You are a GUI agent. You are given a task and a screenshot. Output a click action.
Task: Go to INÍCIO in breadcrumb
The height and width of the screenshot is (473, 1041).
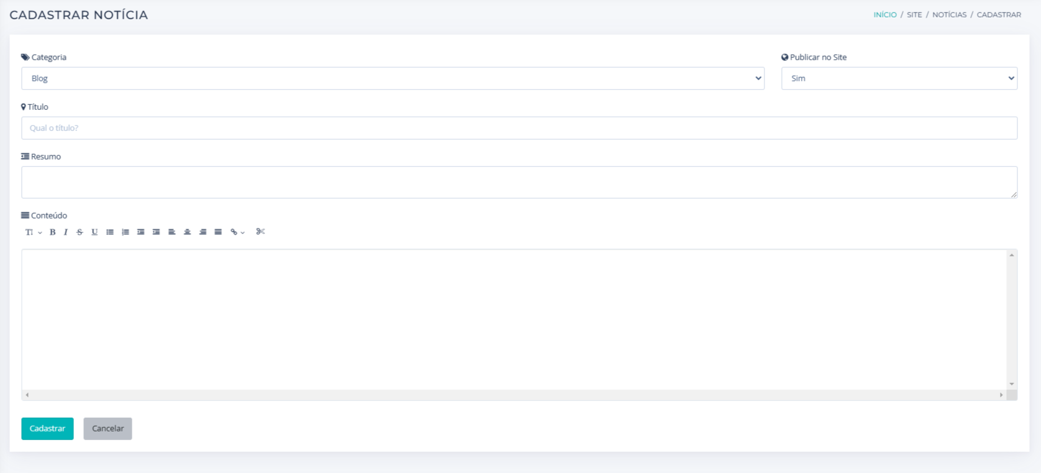884,15
